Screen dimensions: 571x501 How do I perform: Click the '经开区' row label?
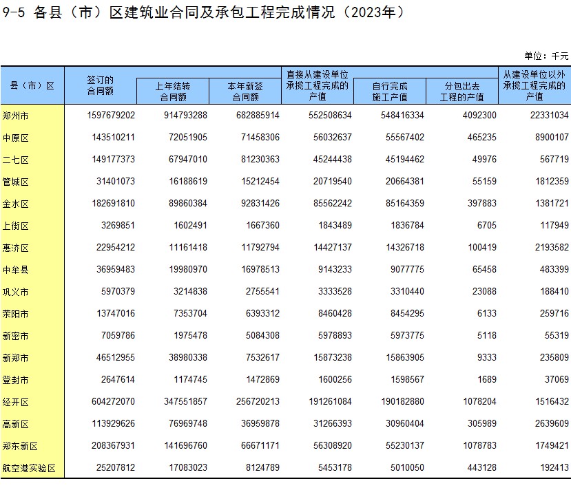click(16, 402)
